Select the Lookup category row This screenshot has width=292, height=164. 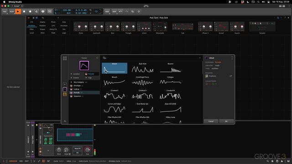[84, 89]
